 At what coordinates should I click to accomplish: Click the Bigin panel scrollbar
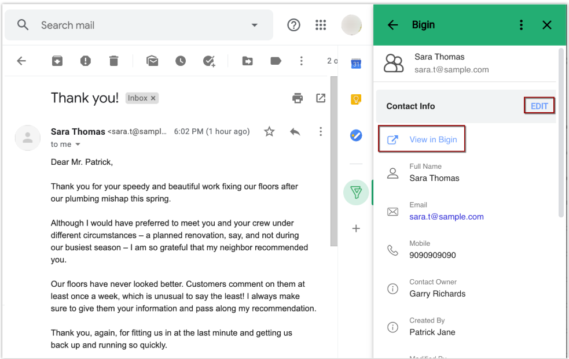point(561,133)
